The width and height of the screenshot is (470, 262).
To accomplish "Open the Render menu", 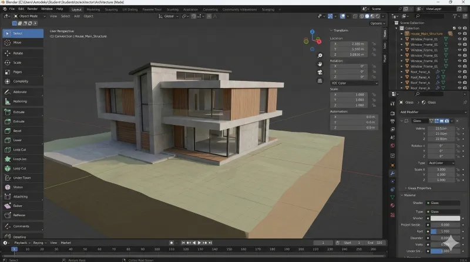I will (x=32, y=9).
